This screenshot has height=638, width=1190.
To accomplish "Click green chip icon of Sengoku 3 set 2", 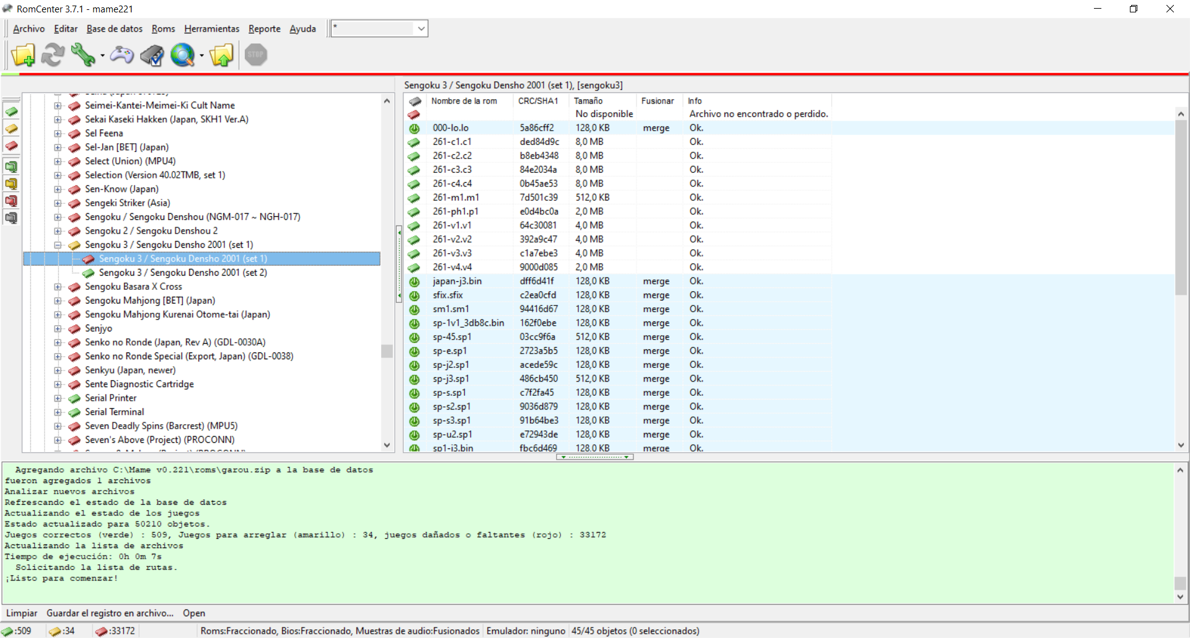I will [x=88, y=273].
